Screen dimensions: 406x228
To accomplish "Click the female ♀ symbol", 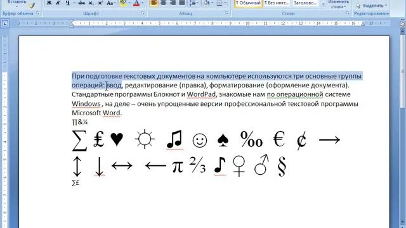I will tap(239, 166).
